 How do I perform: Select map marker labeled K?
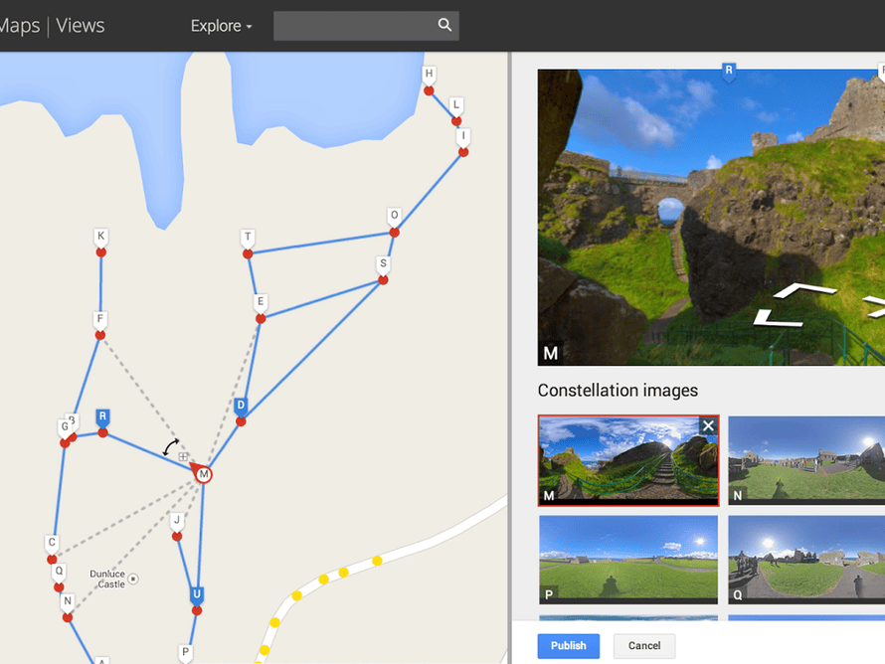click(100, 238)
